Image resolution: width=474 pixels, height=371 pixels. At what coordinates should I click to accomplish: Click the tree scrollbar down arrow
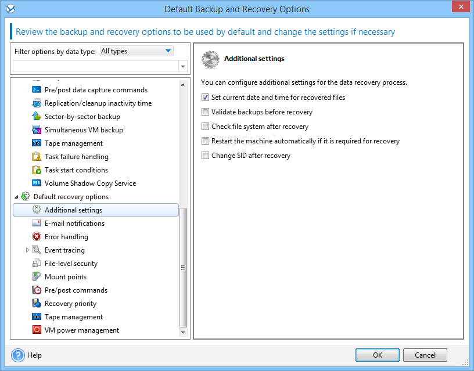pyautogui.click(x=183, y=332)
